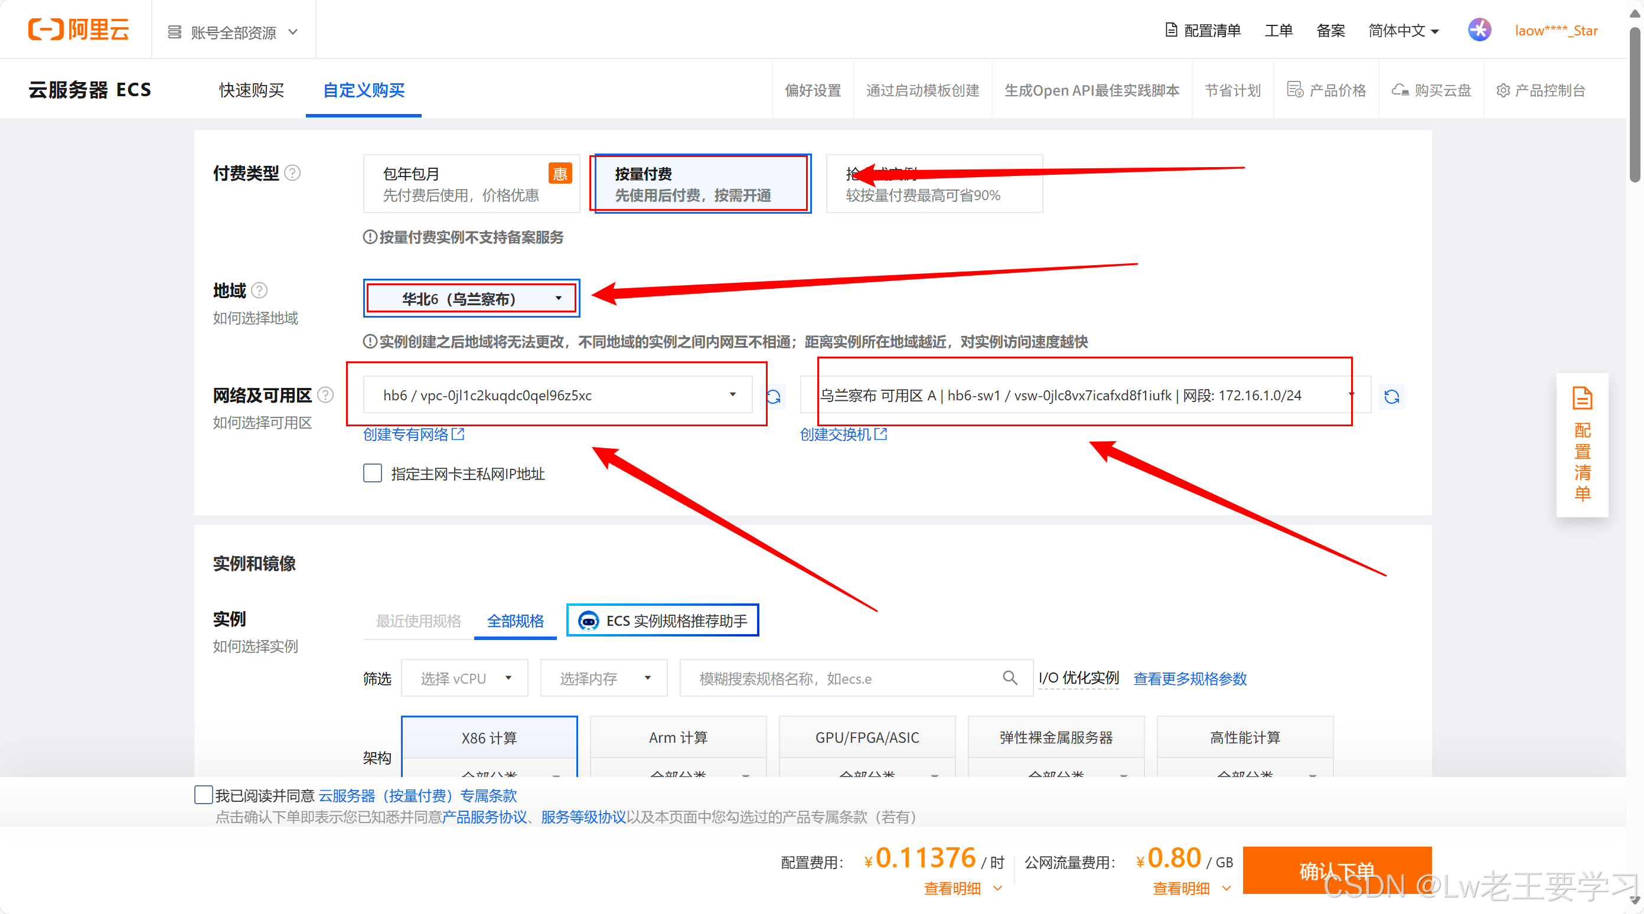Select the spot instance option saving 90%

coord(934,184)
